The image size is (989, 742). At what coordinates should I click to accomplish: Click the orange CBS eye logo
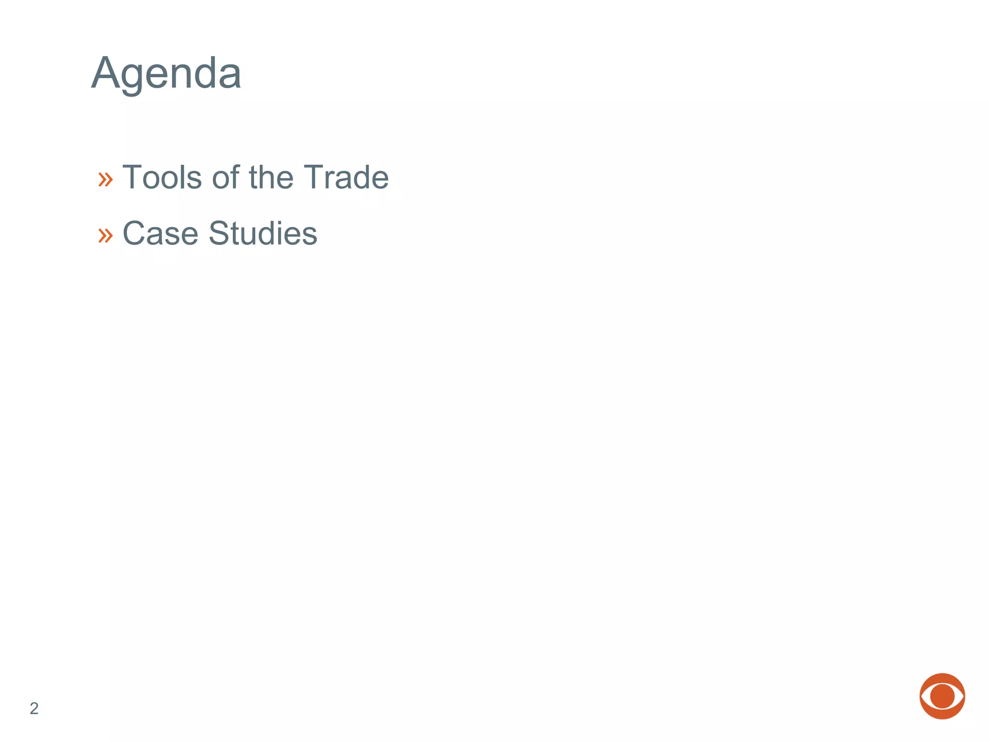click(x=942, y=696)
